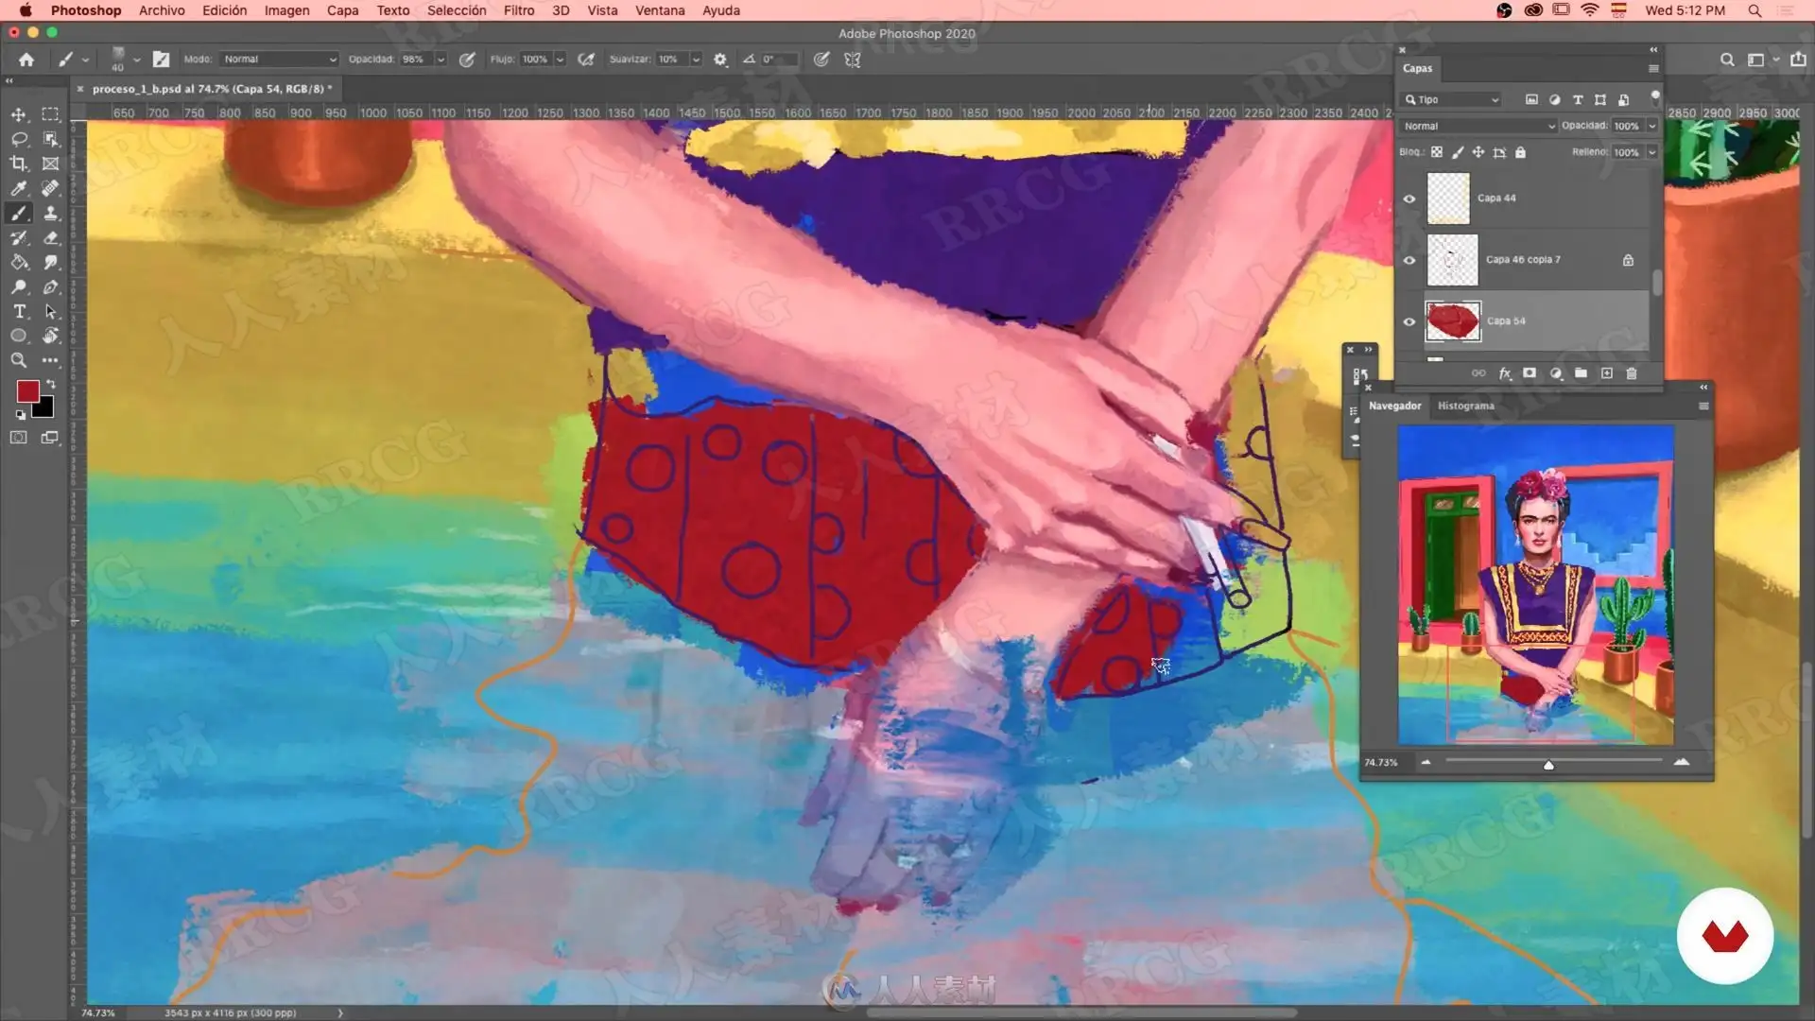The image size is (1815, 1021).
Task: Click the Navegador preview thumbnail
Action: [x=1535, y=584]
